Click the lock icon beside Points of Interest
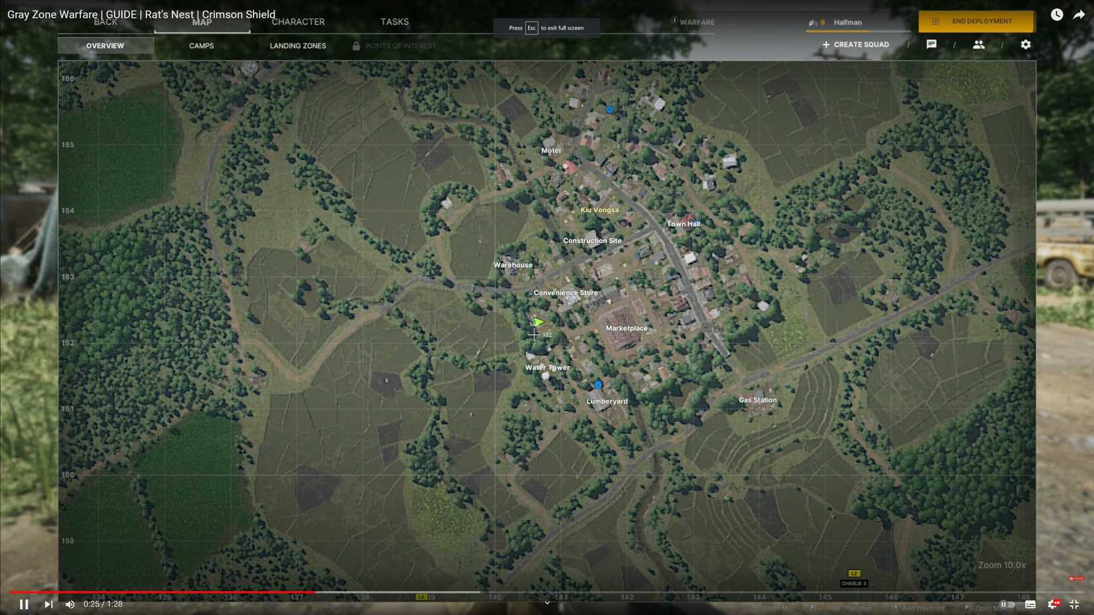The height and width of the screenshot is (615, 1094). [356, 45]
